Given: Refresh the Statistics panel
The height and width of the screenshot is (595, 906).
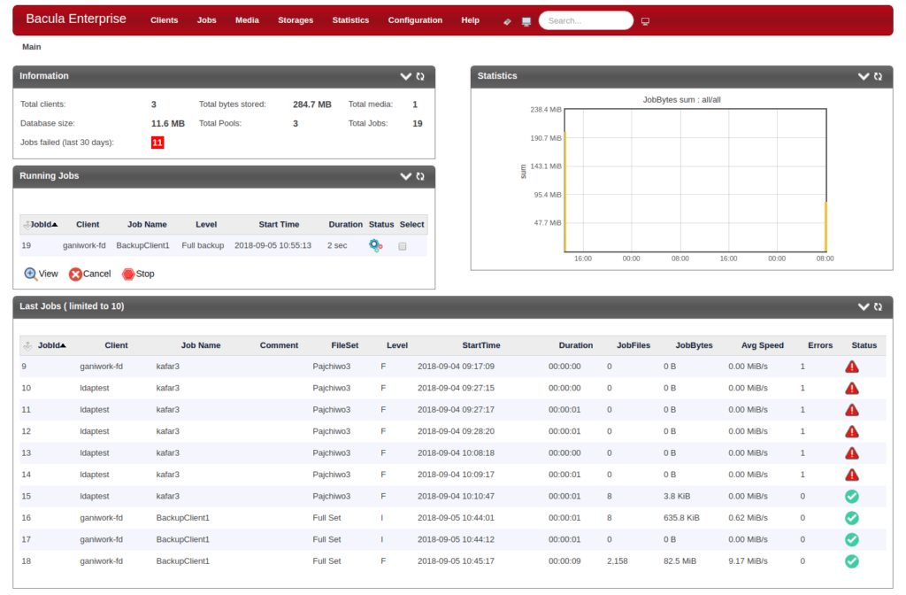Looking at the screenshot, I should click(878, 76).
